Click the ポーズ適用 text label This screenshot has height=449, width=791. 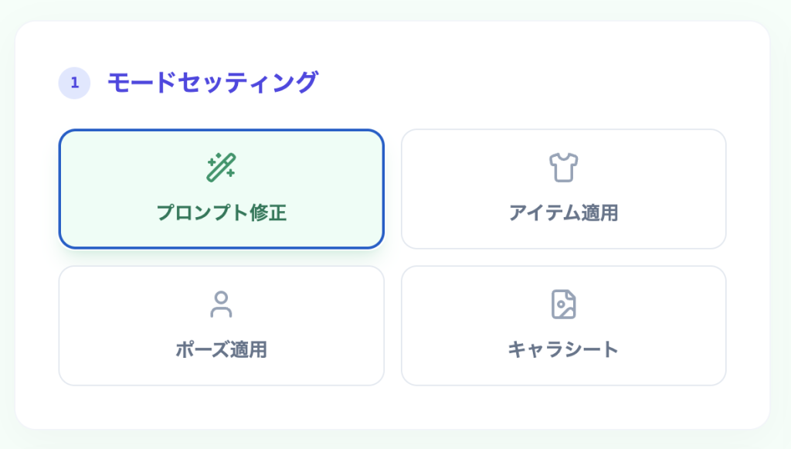[x=221, y=349]
